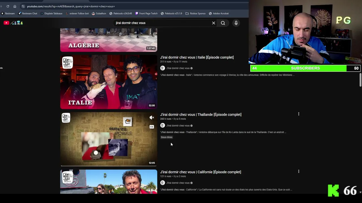Open channel avatar under Californie video
This screenshot has height=203, width=362.
163,183
